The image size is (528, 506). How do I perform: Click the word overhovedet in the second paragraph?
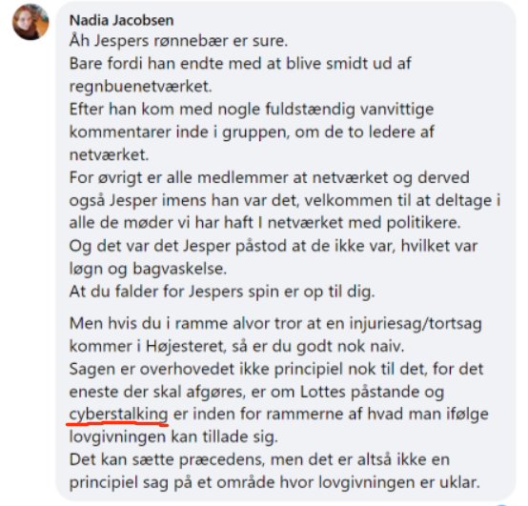coord(187,369)
